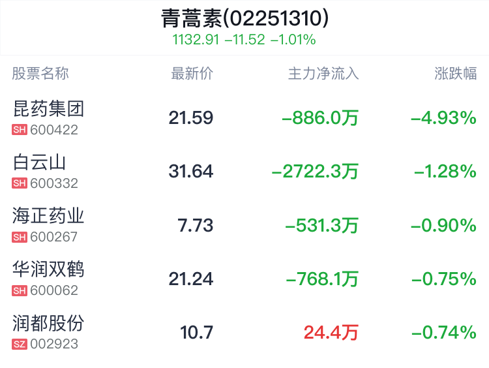Screen dimensions: 489x368
Task: Click the SH badge beside 600332
Action: [x=20, y=184]
